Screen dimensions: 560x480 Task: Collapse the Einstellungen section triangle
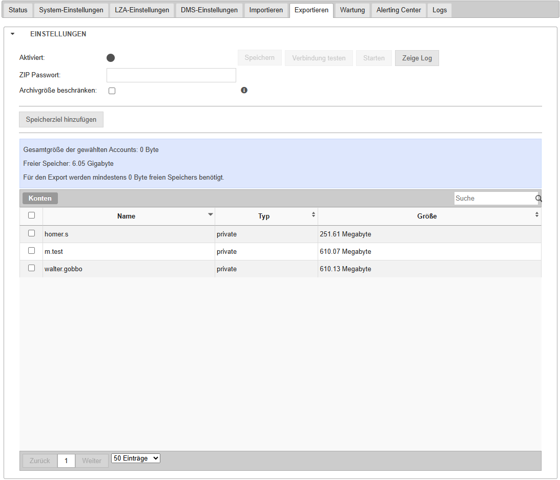(13, 34)
